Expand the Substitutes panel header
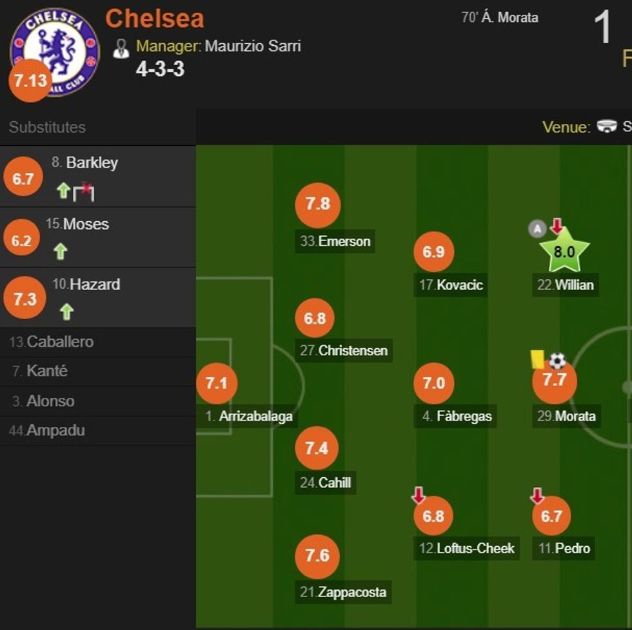The height and width of the screenshot is (630, 632). pyautogui.click(x=45, y=128)
